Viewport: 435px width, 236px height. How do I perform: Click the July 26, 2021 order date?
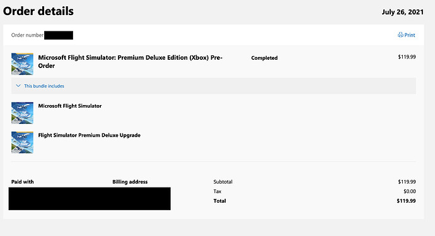coord(403,12)
